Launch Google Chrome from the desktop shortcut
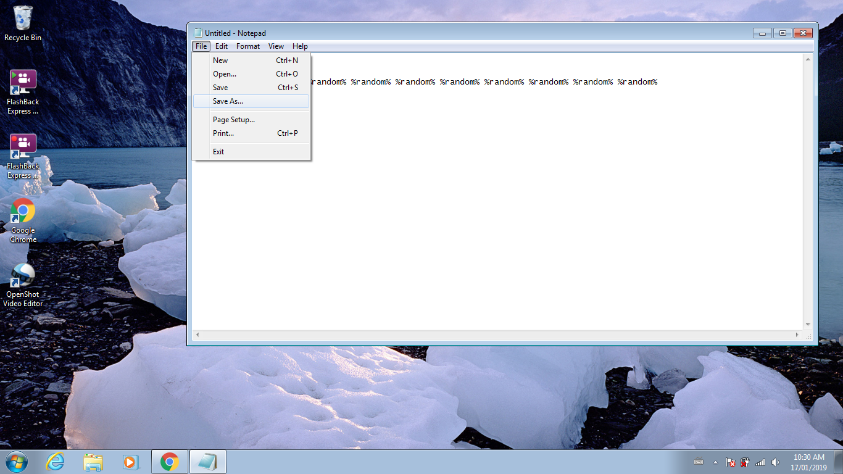Screen dimensions: 843x474 pos(23,220)
